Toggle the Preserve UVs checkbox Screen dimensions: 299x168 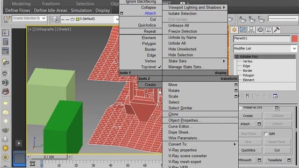241,108
